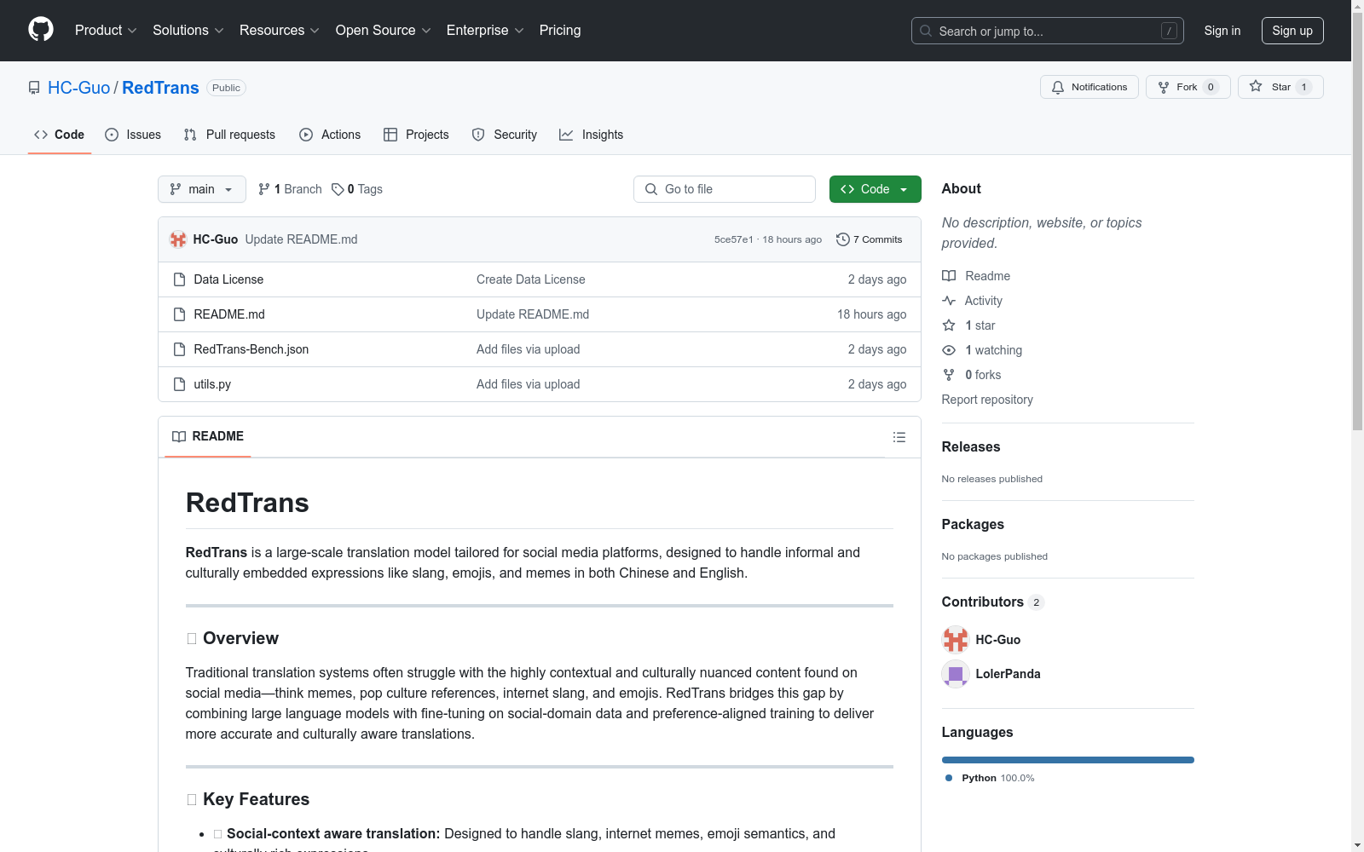Viewport: 1364px width, 852px height.
Task: Click the slash shortcut key icon
Action: point(1169,31)
